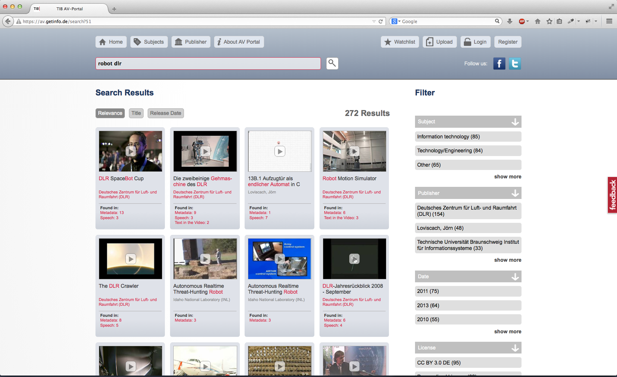This screenshot has height=377, width=617.
Task: Filter by TU Braunschweig Institut (33)
Action: (x=468, y=245)
